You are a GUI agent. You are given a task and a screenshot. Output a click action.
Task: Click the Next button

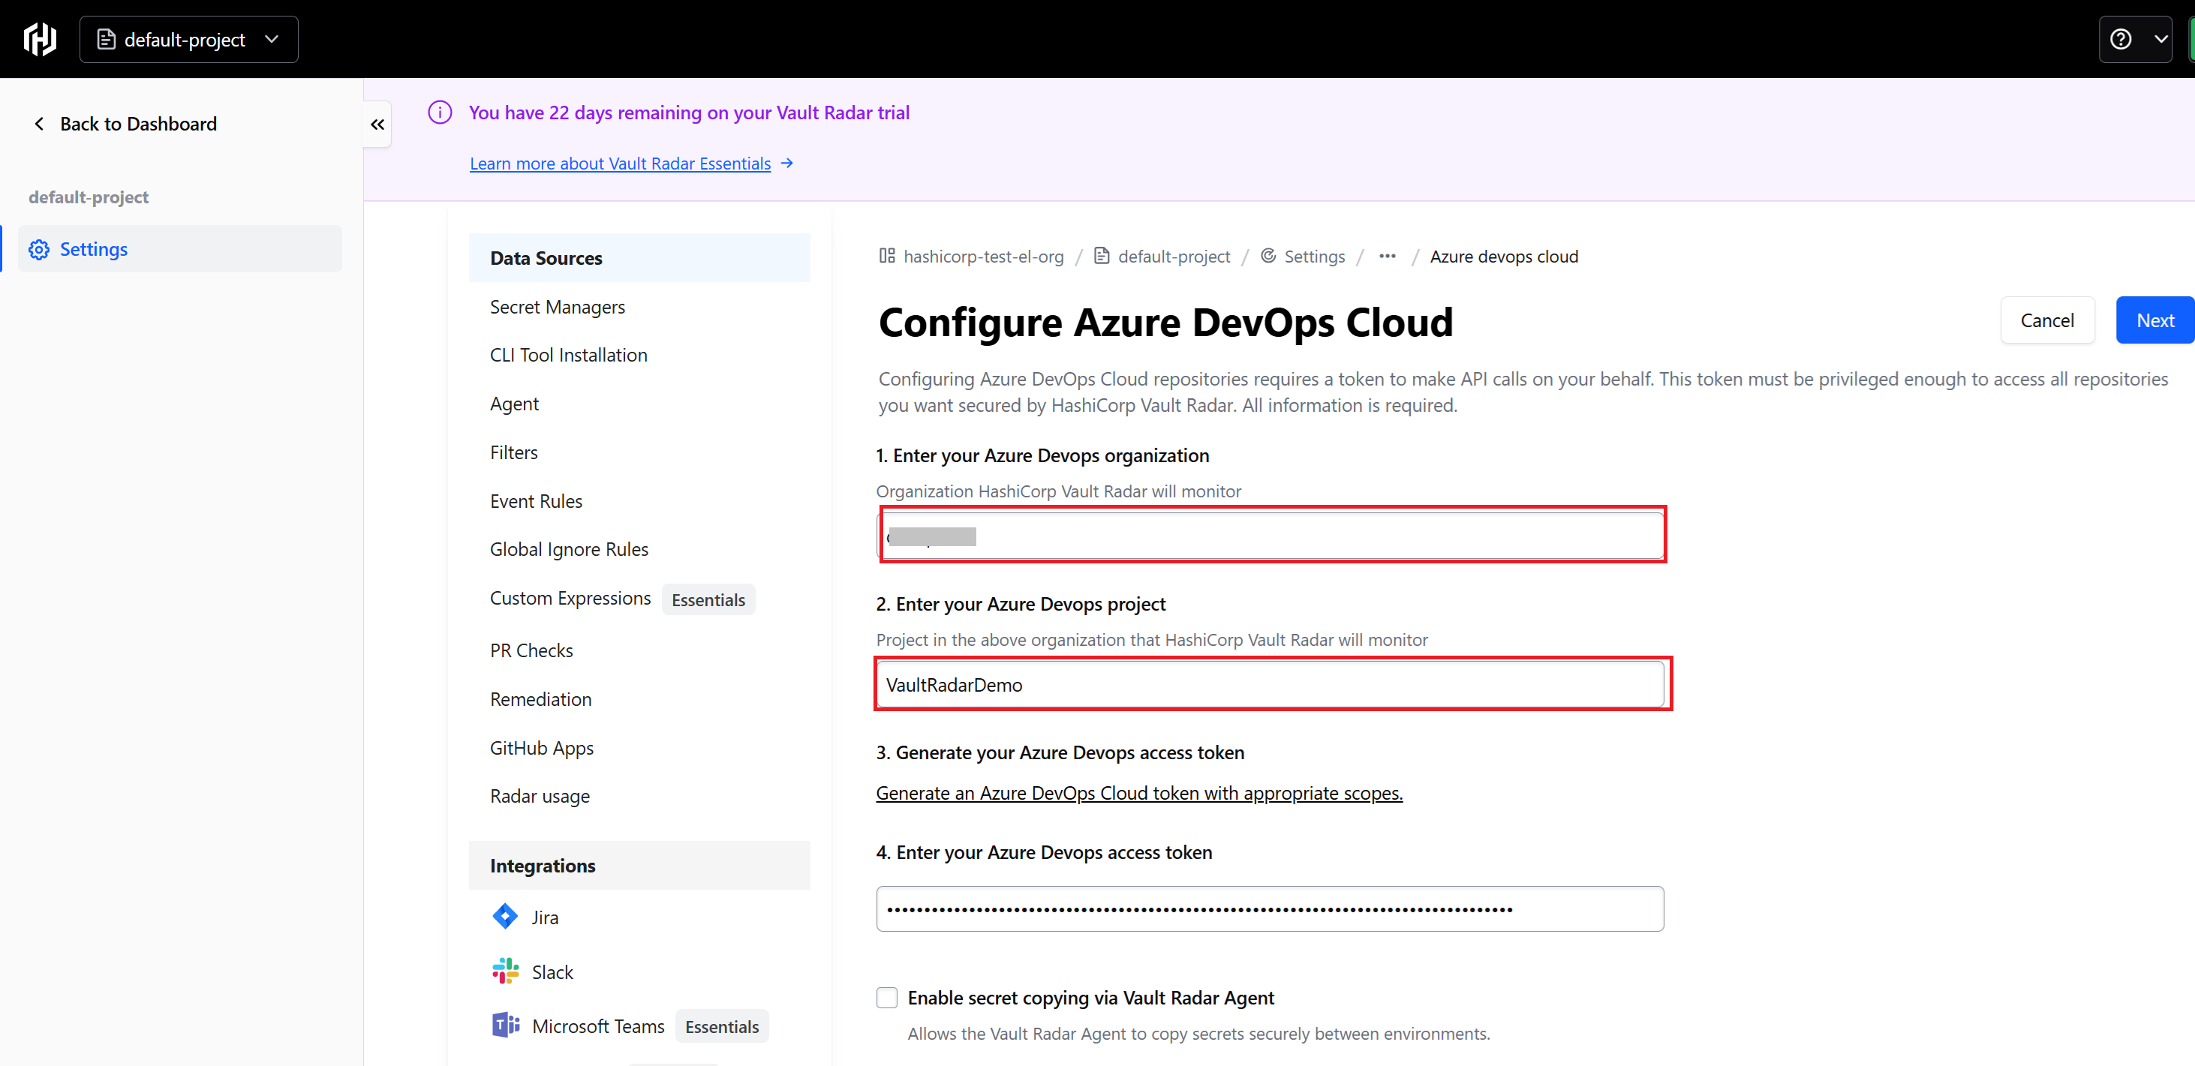2154,320
